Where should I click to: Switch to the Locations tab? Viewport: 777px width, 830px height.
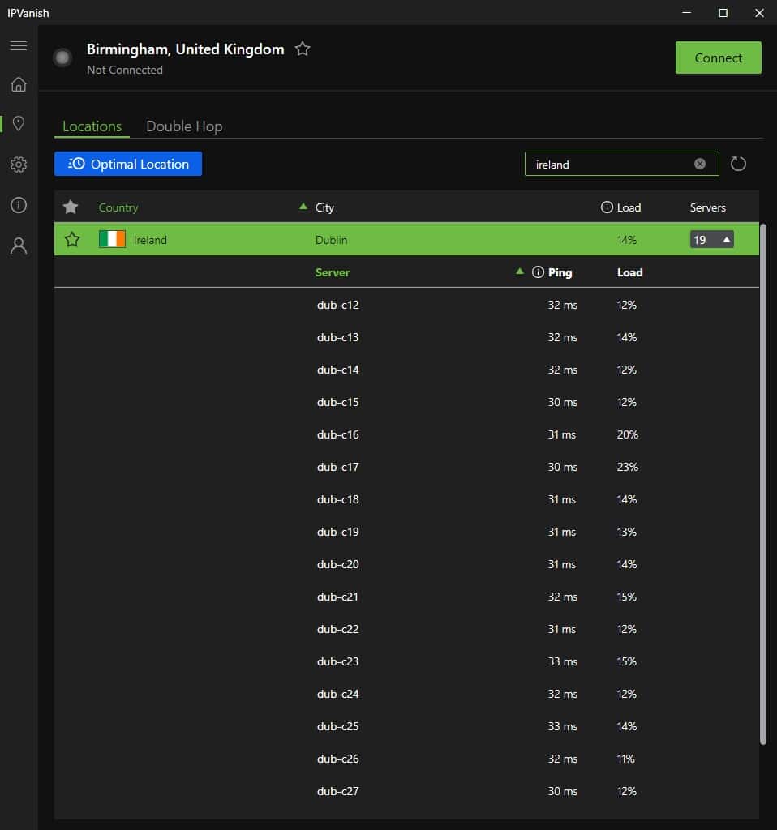[x=92, y=126]
